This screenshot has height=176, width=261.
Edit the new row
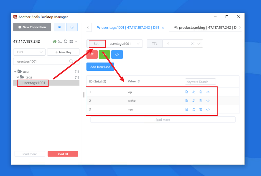[194, 109]
